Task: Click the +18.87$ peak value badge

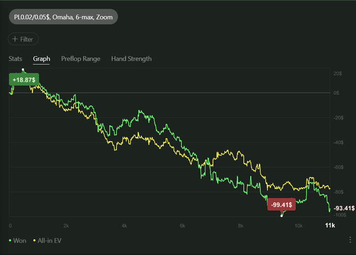Action: tap(24, 80)
